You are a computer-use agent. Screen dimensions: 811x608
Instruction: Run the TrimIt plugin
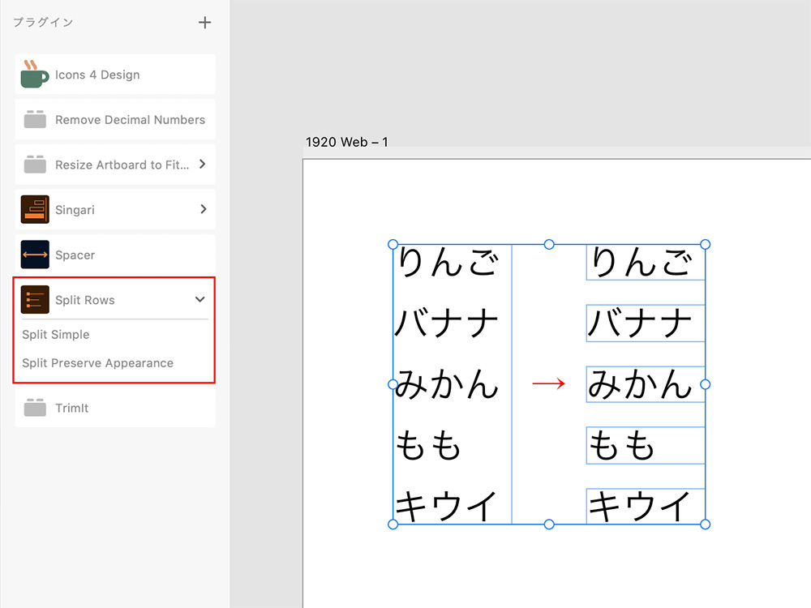71,409
